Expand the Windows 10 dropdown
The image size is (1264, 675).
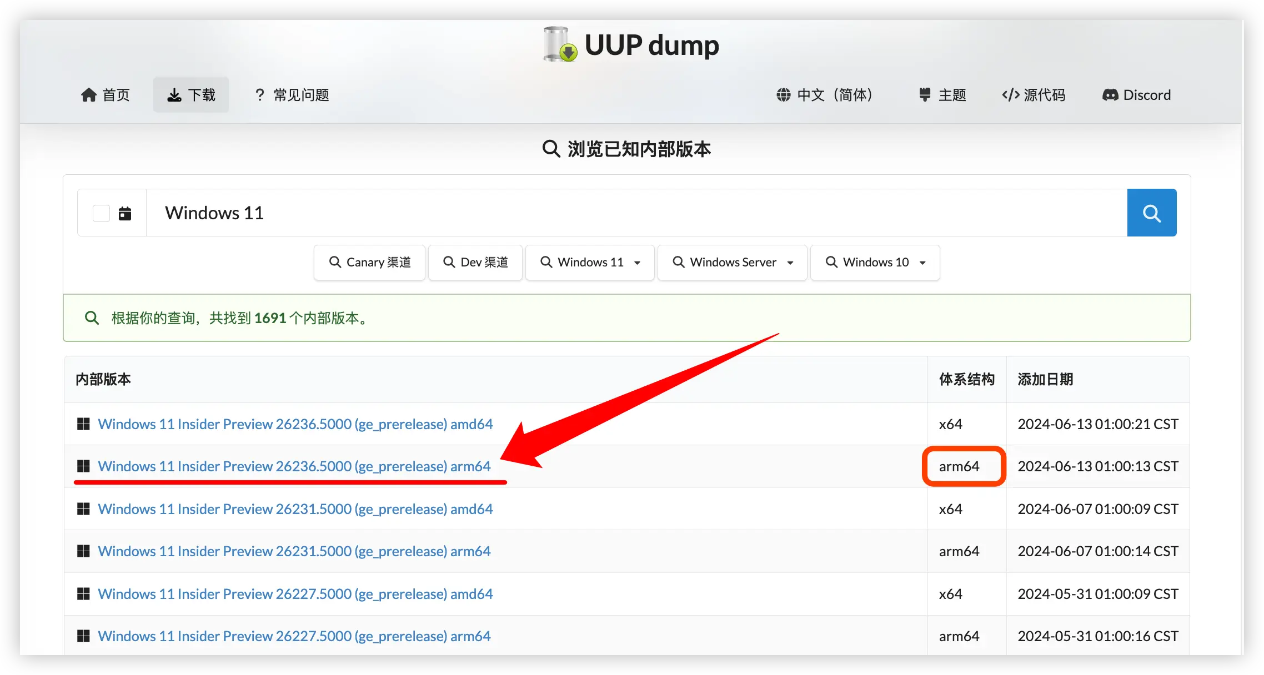[x=875, y=262]
